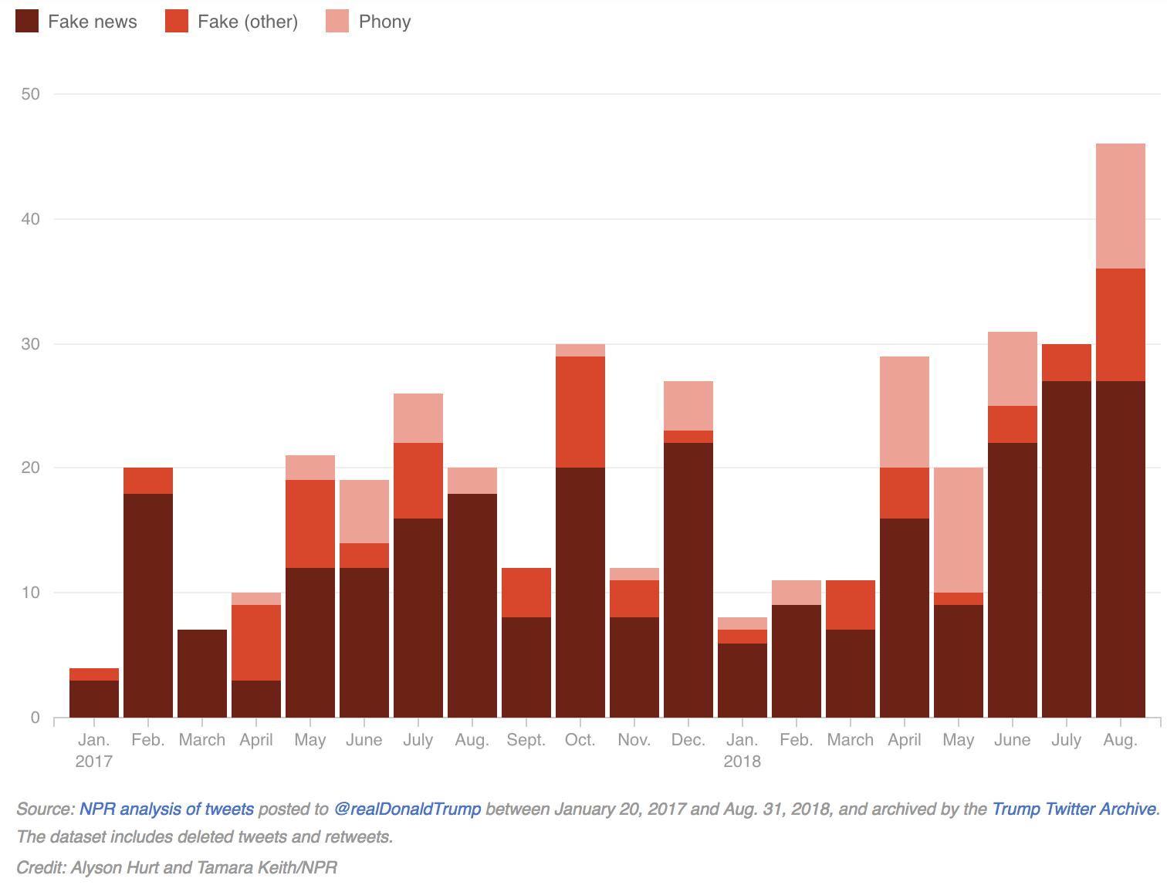The height and width of the screenshot is (892, 1167).
Task: Open the NPR analysis of tweets link
Action: (x=167, y=809)
